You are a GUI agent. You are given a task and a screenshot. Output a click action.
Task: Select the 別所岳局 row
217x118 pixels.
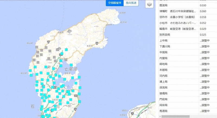[188, 35]
